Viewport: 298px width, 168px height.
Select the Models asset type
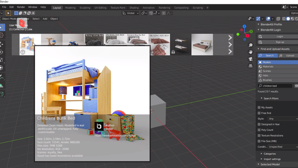[x=278, y=62]
